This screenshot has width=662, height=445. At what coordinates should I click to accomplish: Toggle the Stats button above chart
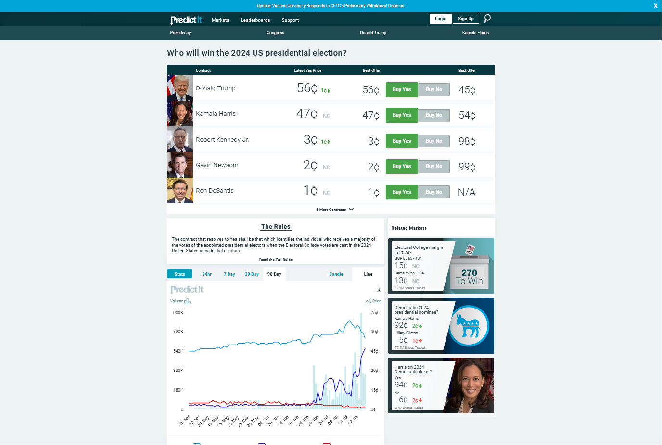tap(179, 274)
